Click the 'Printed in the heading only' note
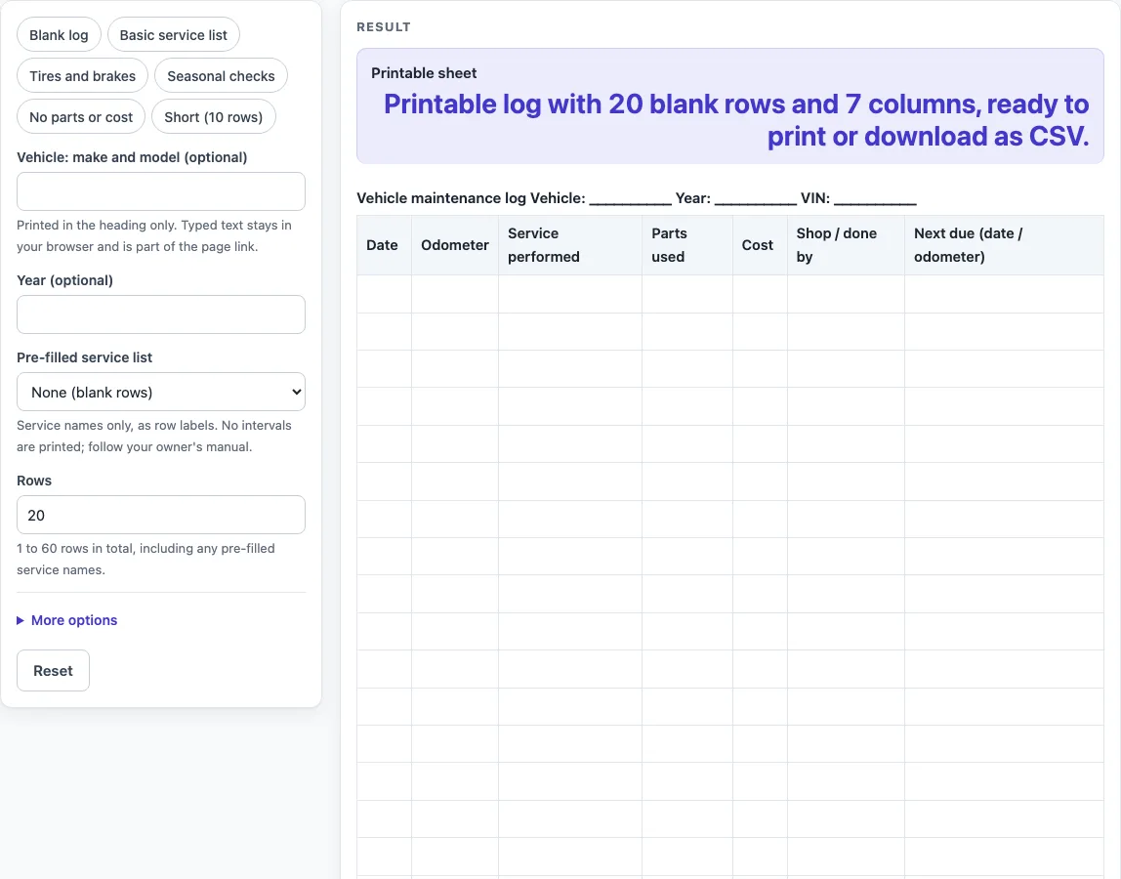 154,236
